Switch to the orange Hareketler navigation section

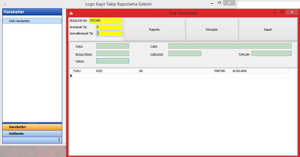[32, 127]
